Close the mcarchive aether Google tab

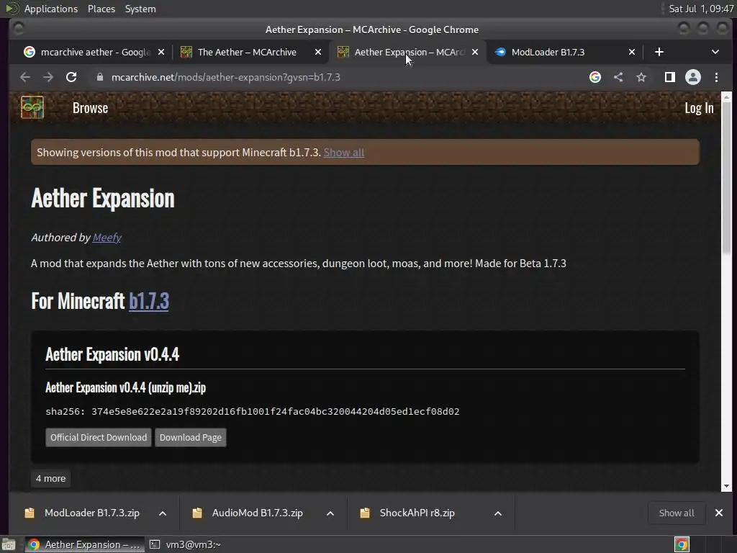pyautogui.click(x=161, y=52)
